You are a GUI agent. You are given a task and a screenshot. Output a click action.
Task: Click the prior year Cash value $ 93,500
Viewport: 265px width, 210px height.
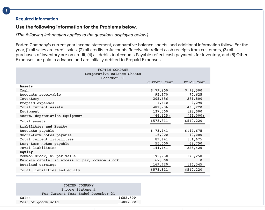(194, 91)
